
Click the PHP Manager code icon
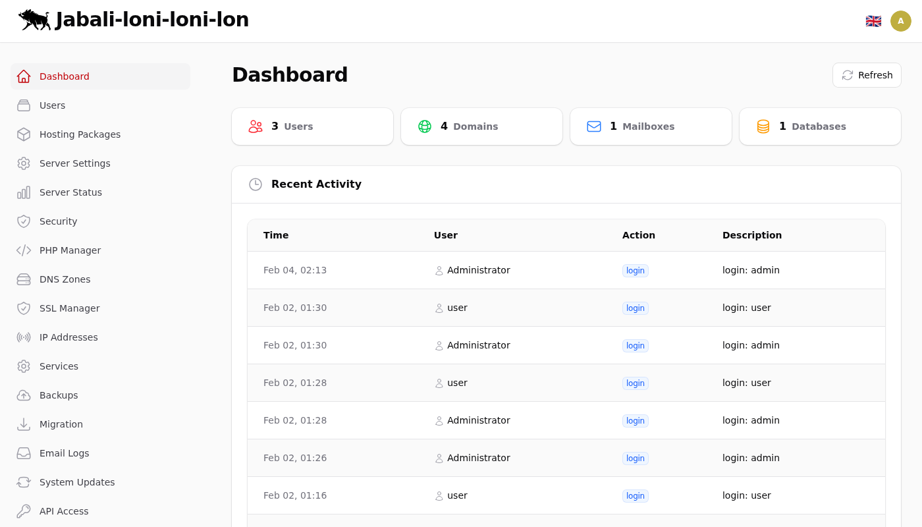click(24, 250)
